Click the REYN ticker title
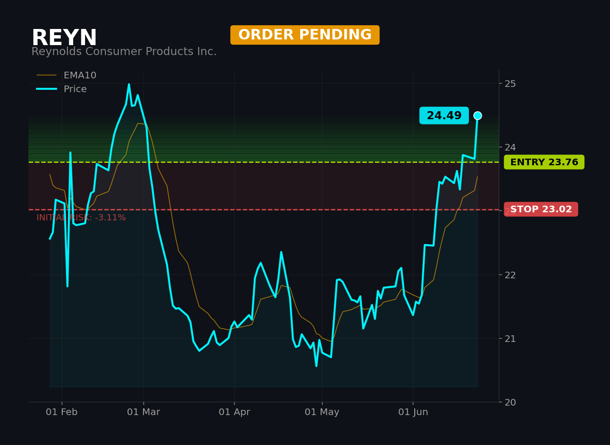This screenshot has width=610, height=445. (x=64, y=38)
